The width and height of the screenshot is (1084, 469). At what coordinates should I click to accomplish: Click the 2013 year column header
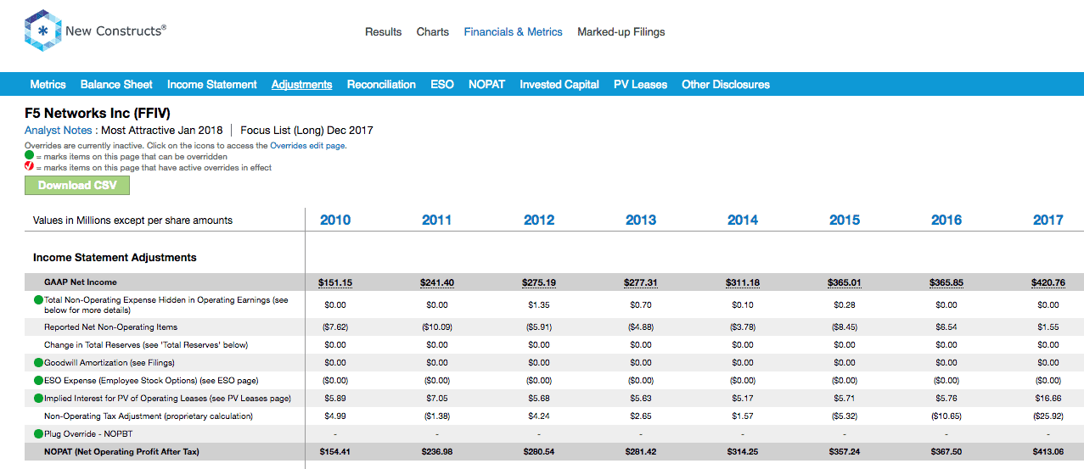[x=641, y=220]
